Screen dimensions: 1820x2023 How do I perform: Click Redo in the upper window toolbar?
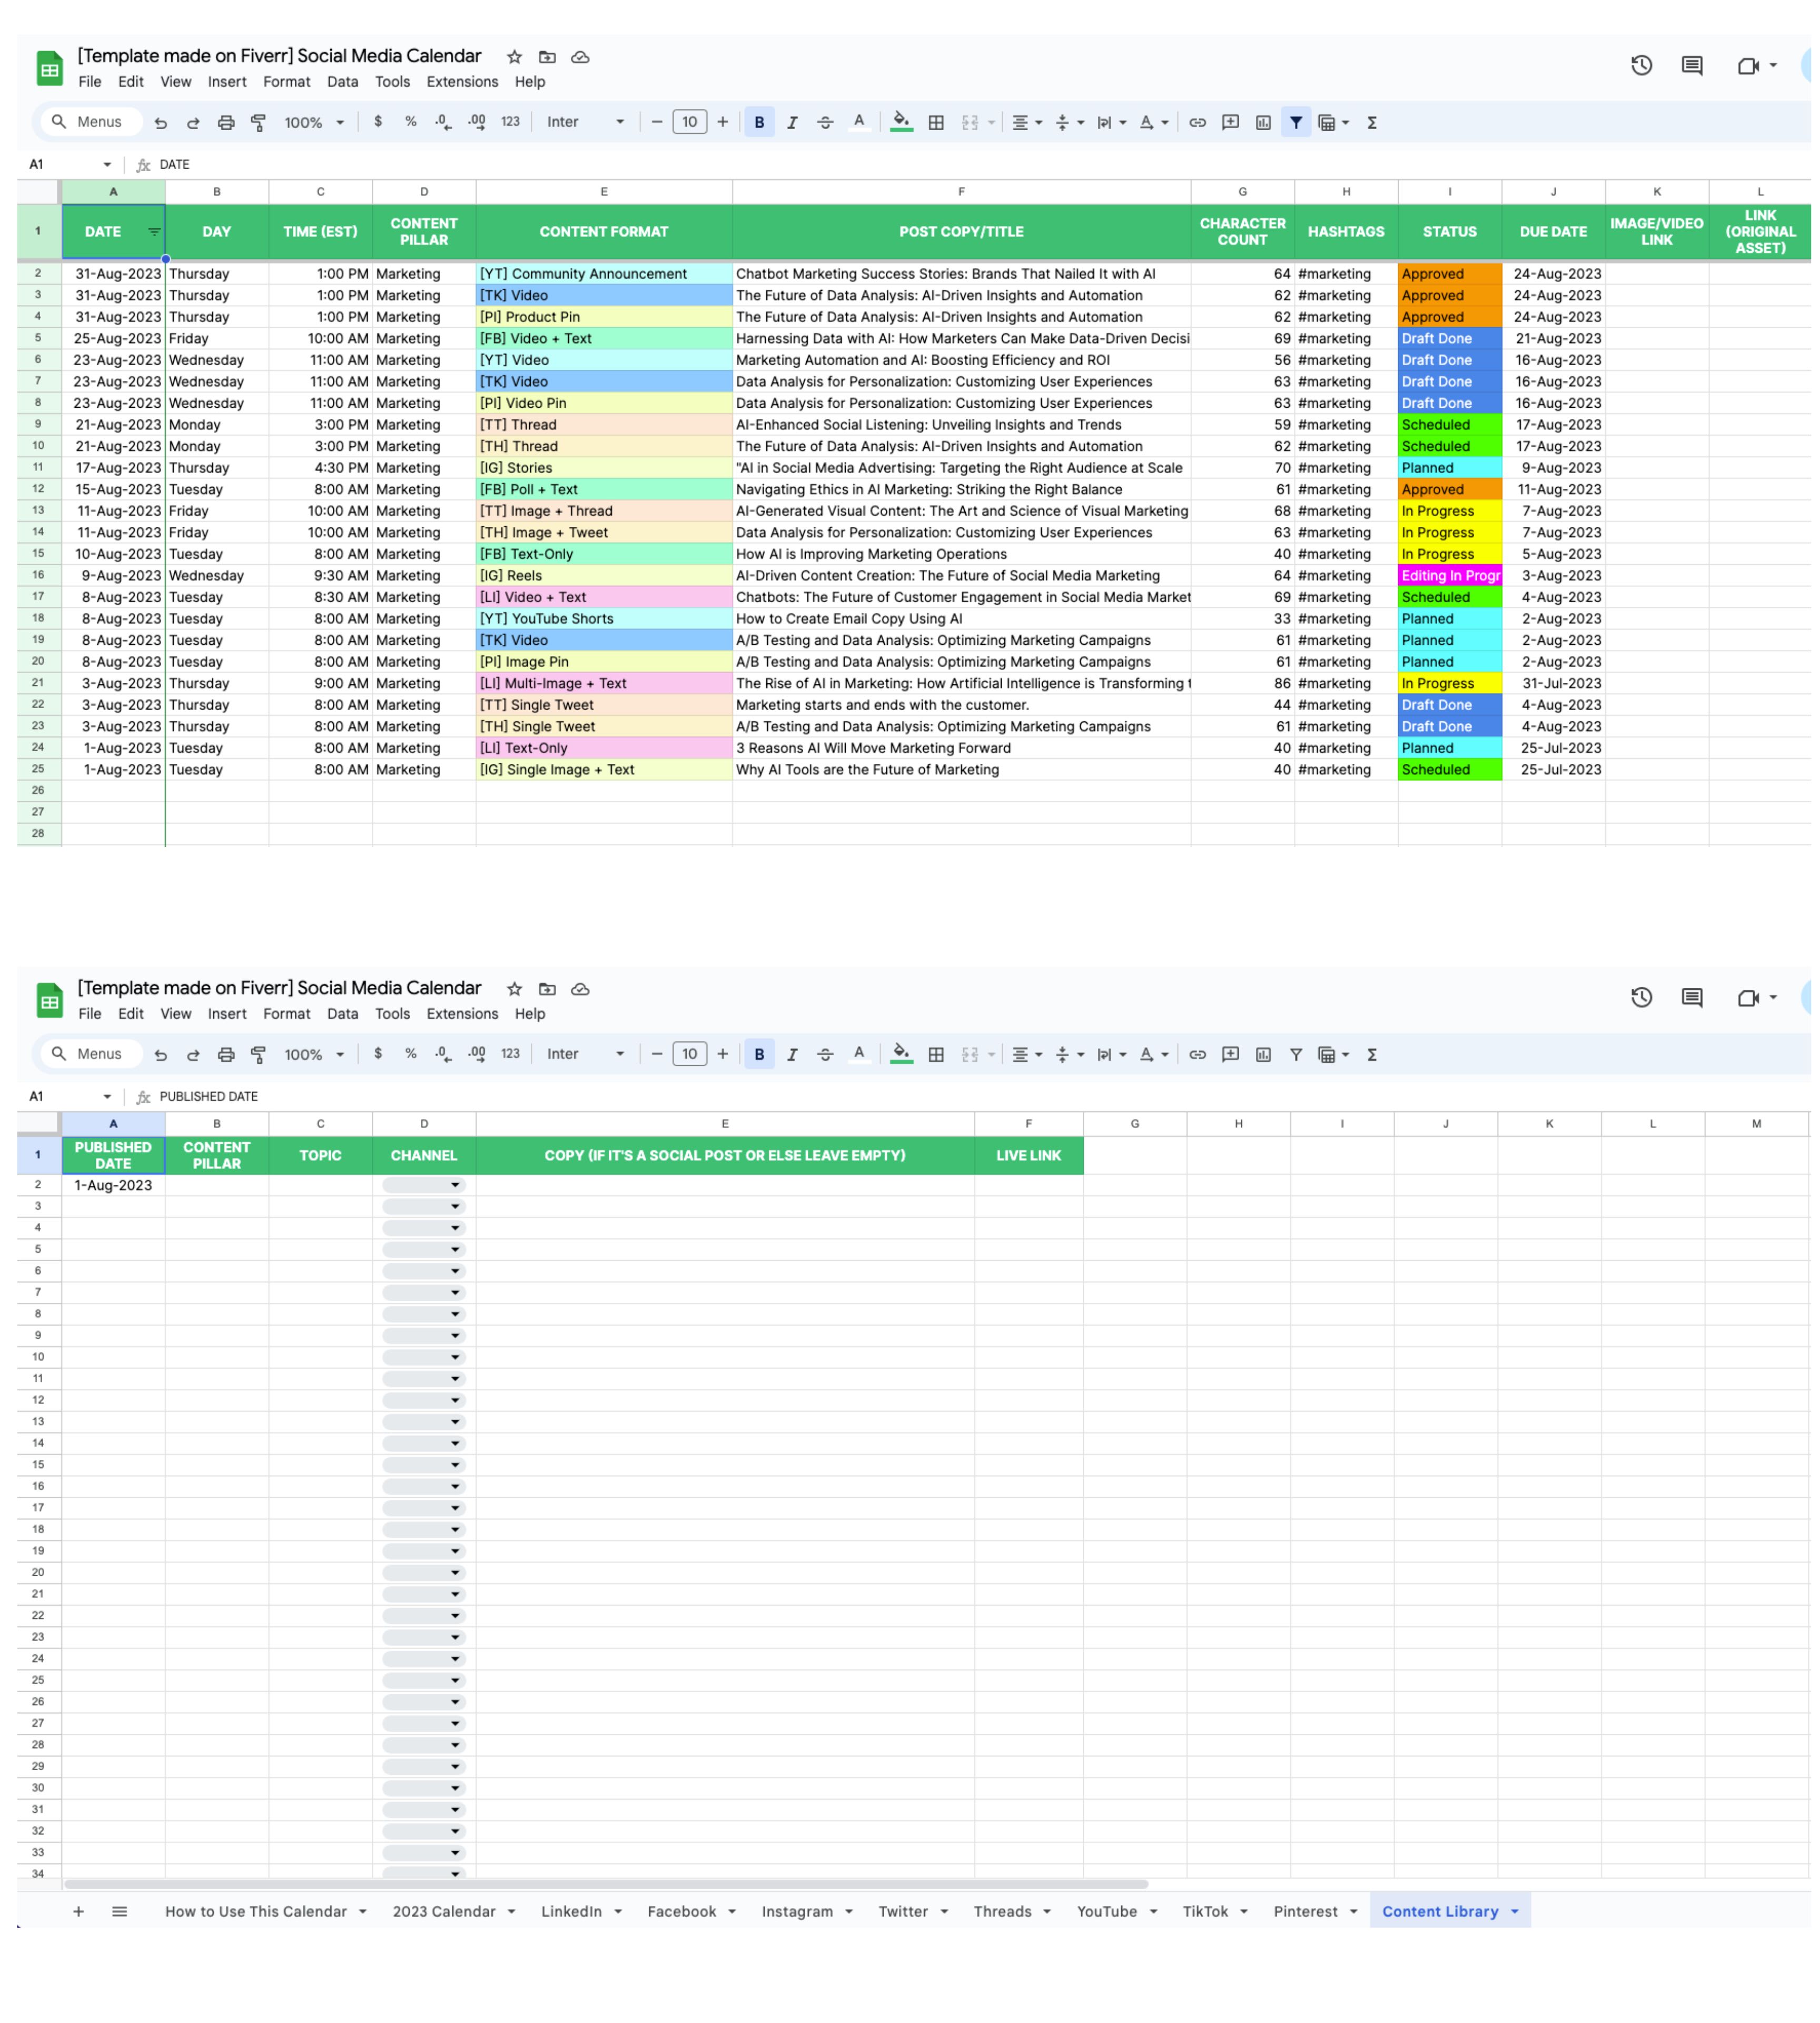[193, 122]
